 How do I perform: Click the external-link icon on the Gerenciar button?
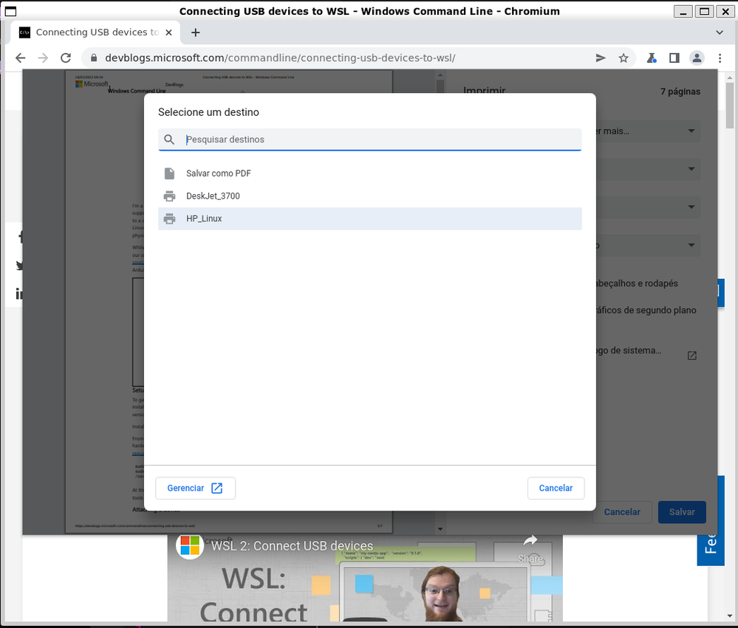point(217,488)
